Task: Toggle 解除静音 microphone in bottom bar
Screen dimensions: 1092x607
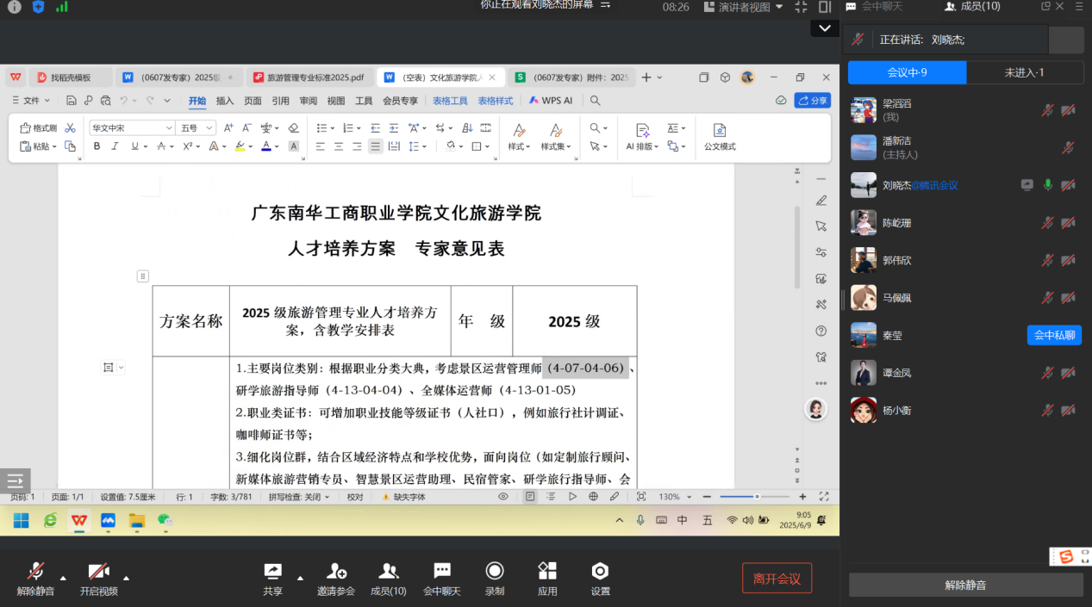Action: [35, 572]
